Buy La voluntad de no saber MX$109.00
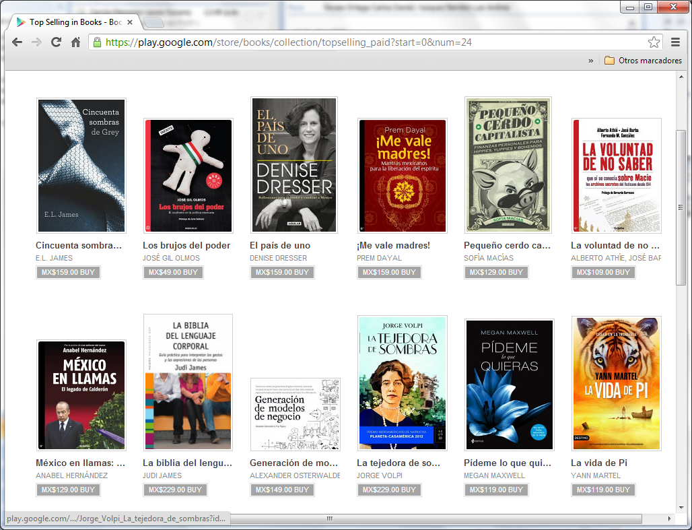The width and height of the screenshot is (692, 530). pos(603,273)
